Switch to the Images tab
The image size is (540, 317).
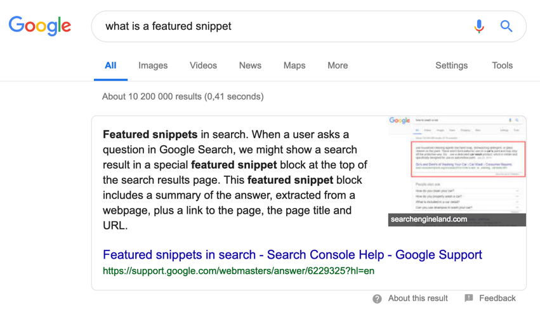[x=153, y=65]
